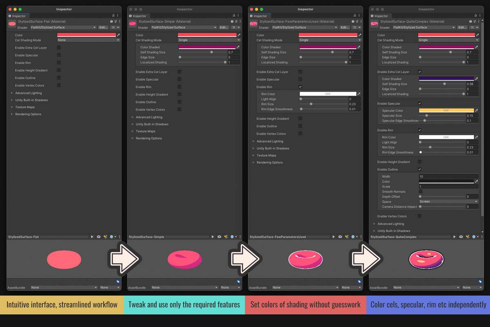Switch preview mesh in StylizedSurface-Simple preview bar

tap(219, 237)
